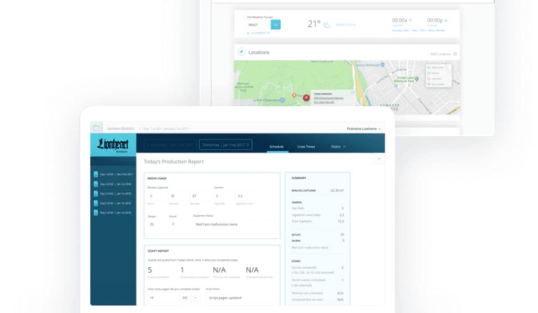Switch to the Schedule tab
The height and width of the screenshot is (313, 538).
click(x=276, y=147)
